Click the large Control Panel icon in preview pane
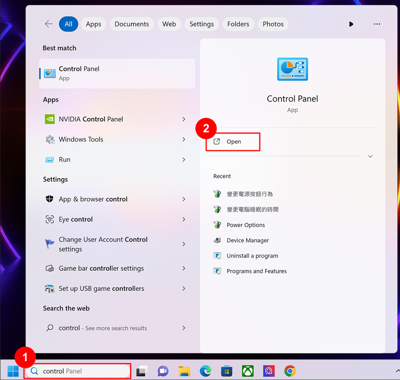Viewport: 400px width, 380px height. coord(292,69)
